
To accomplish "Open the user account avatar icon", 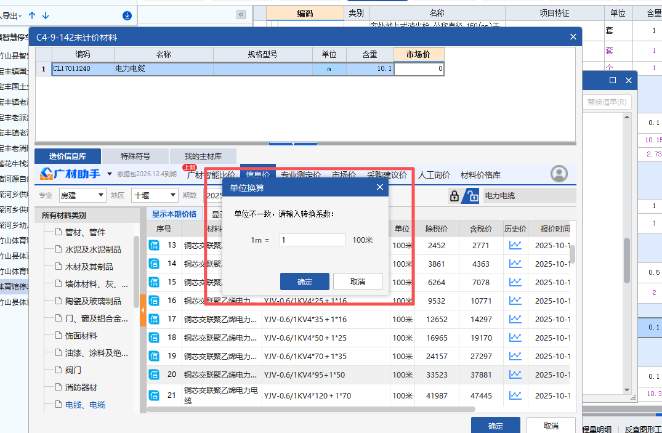I will 559,174.
